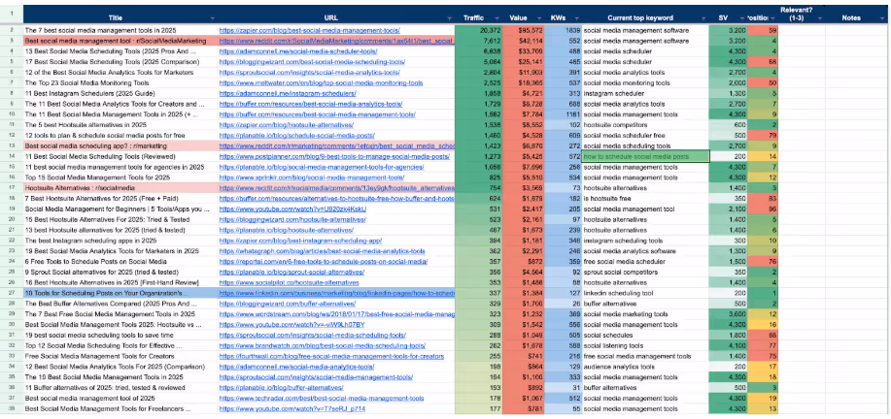This screenshot has width=891, height=419.
Task: Open the bloggingwizard.com best-social-media-scheduling-tools link
Action: (x=311, y=62)
